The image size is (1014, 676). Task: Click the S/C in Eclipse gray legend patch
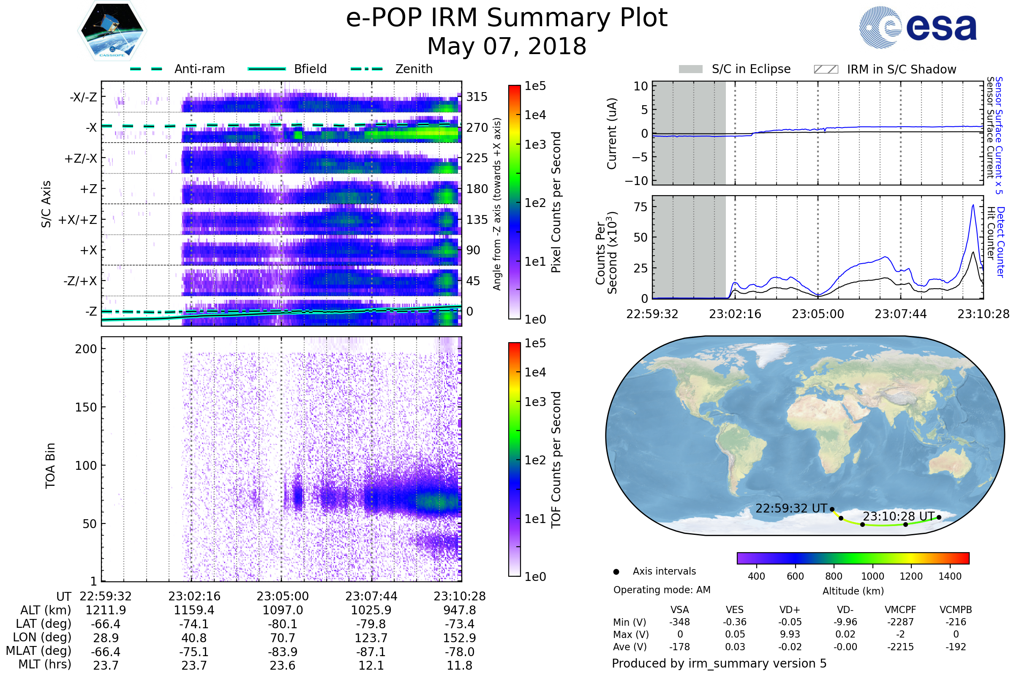(690, 69)
